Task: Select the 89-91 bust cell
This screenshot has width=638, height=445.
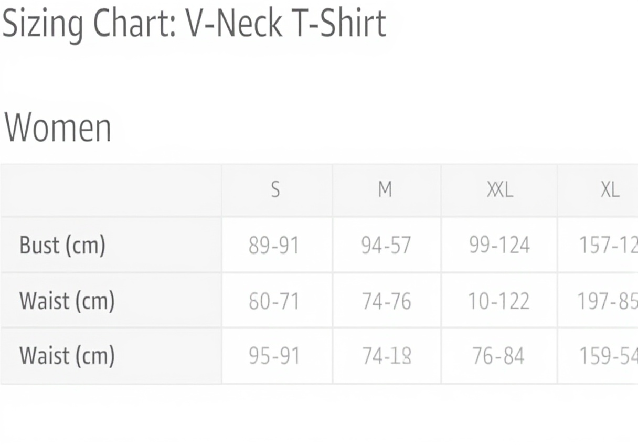Action: (274, 246)
